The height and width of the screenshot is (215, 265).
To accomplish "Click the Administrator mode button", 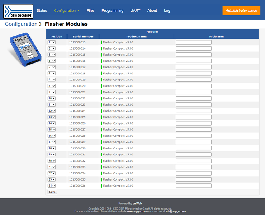I will pyautogui.click(x=241, y=11).
